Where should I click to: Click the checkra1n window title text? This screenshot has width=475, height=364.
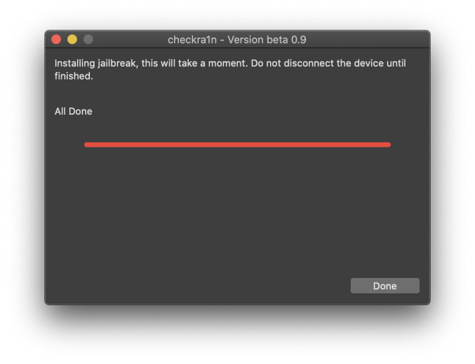point(237,40)
